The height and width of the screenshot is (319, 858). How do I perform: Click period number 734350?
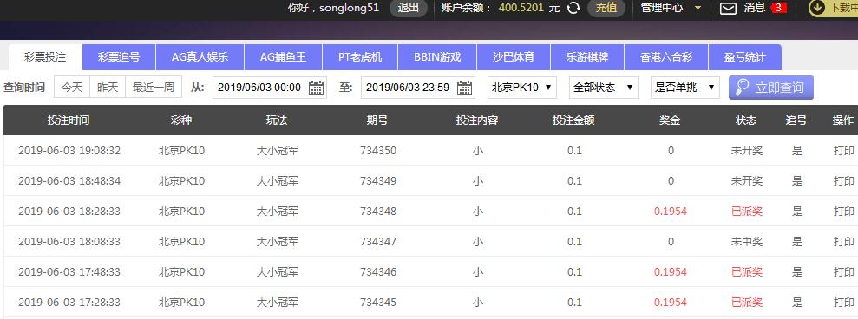[378, 151]
